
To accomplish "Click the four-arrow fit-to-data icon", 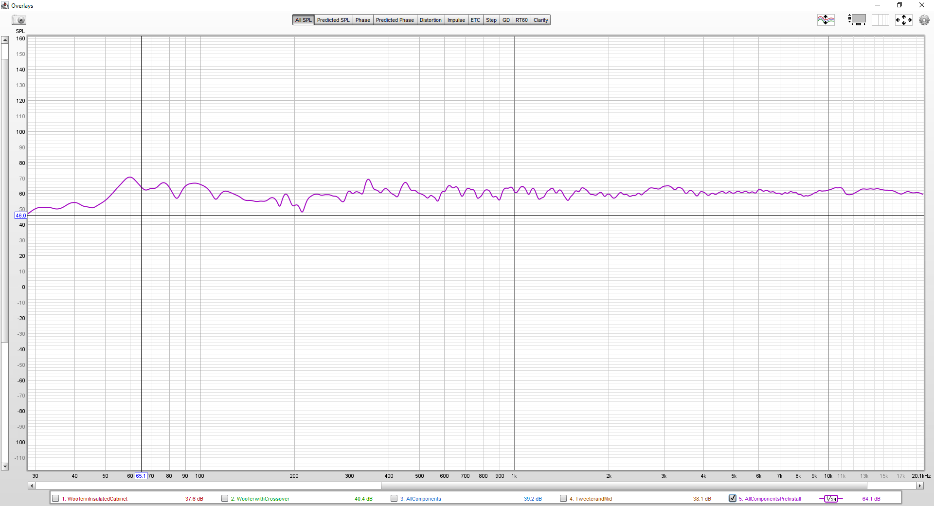I will (903, 20).
